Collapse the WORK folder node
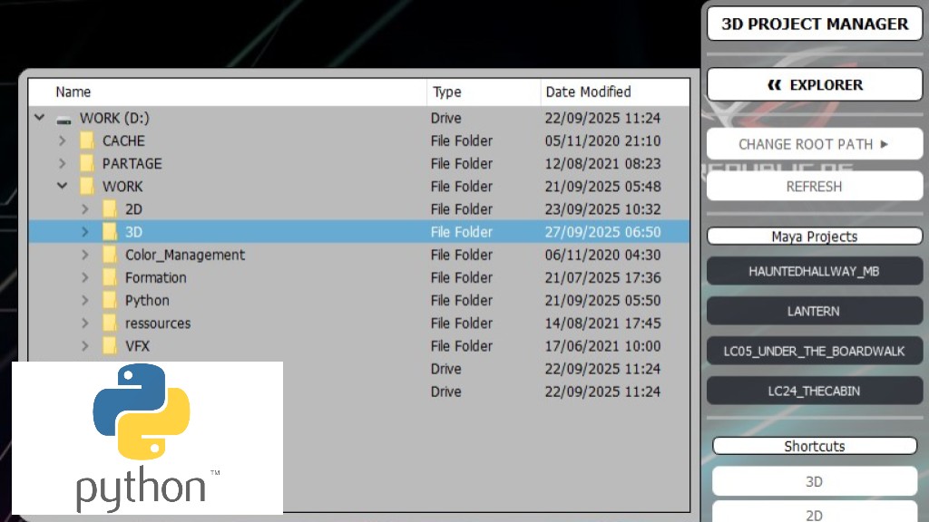The image size is (929, 522). pos(62,187)
